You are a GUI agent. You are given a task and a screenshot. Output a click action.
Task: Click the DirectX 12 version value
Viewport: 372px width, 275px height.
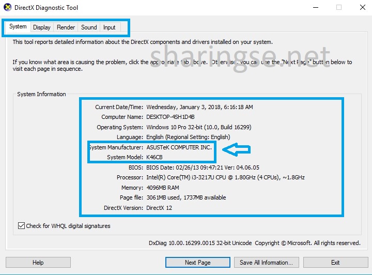pos(159,208)
